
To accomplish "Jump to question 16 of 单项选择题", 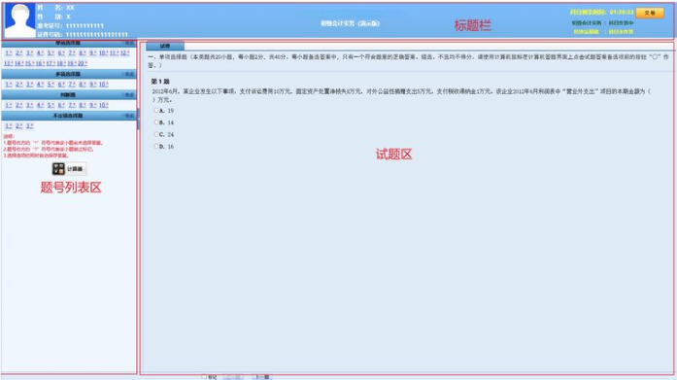I will [40, 63].
